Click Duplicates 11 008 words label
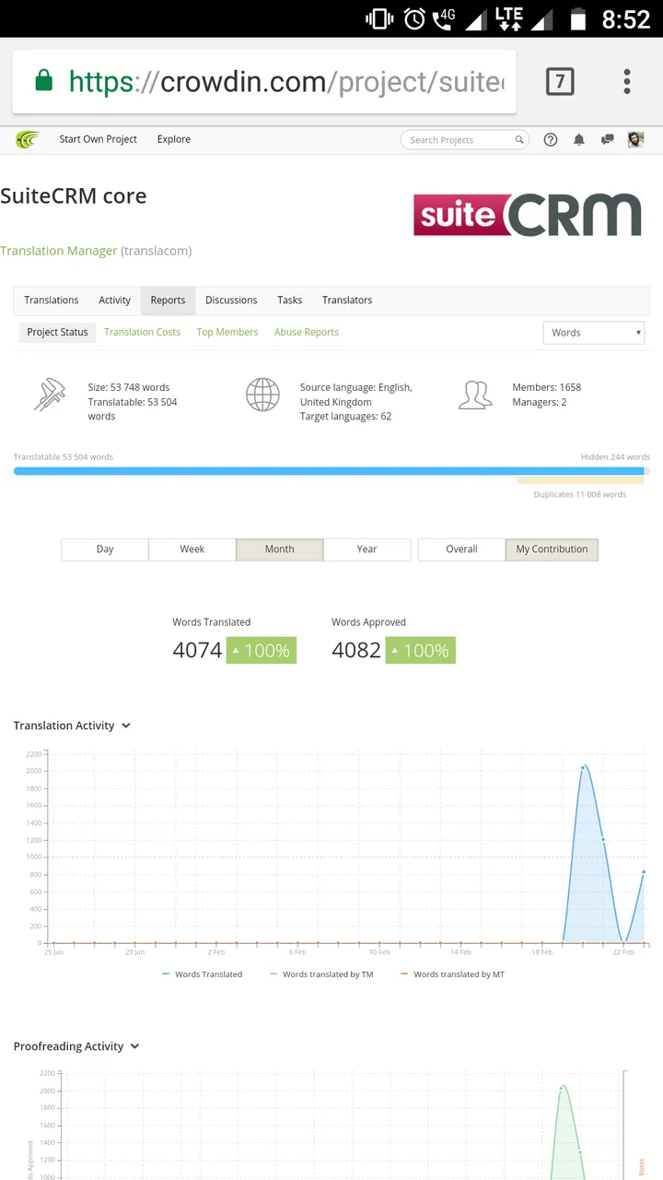The height and width of the screenshot is (1180, 663). click(x=580, y=495)
